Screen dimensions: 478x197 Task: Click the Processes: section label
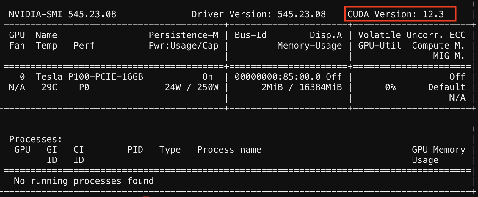coord(35,139)
